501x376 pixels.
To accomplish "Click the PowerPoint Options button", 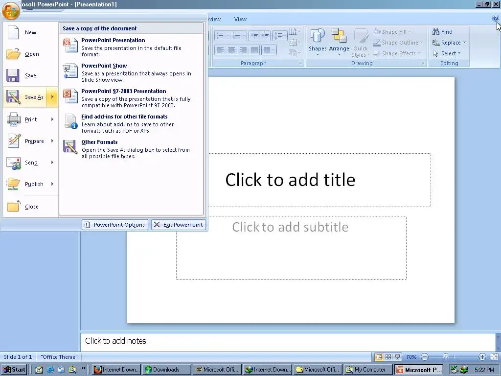I will [115, 225].
